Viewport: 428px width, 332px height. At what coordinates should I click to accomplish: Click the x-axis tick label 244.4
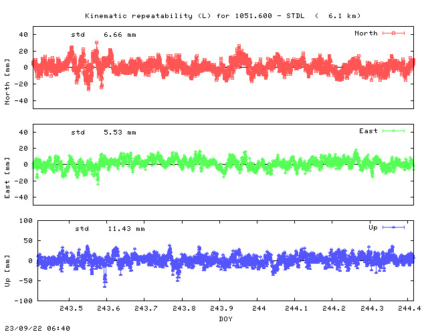click(x=409, y=308)
